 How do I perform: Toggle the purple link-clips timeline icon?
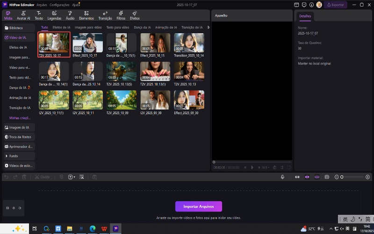(316, 177)
